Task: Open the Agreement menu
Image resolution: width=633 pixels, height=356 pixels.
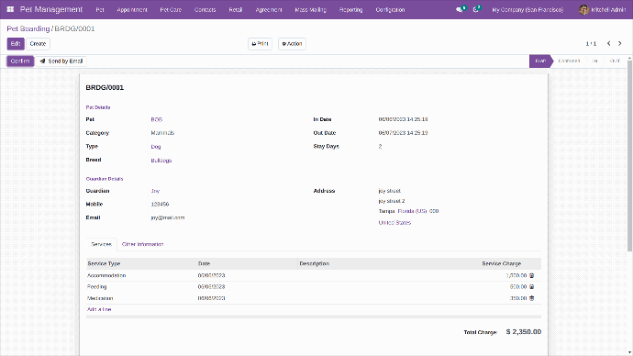Action: click(269, 10)
